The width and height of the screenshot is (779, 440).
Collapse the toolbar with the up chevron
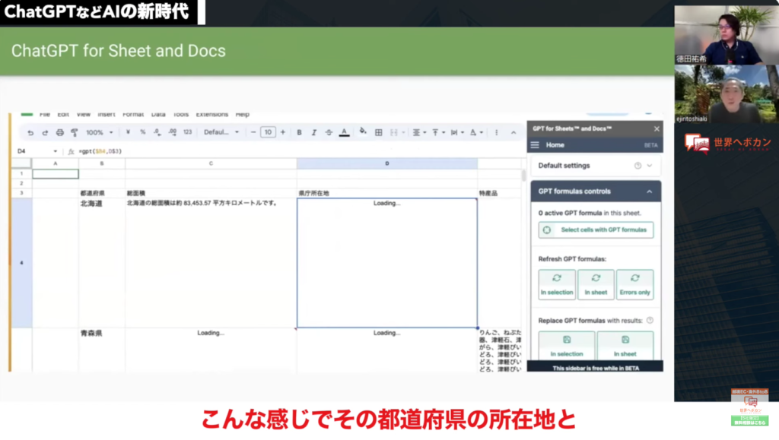(x=514, y=132)
